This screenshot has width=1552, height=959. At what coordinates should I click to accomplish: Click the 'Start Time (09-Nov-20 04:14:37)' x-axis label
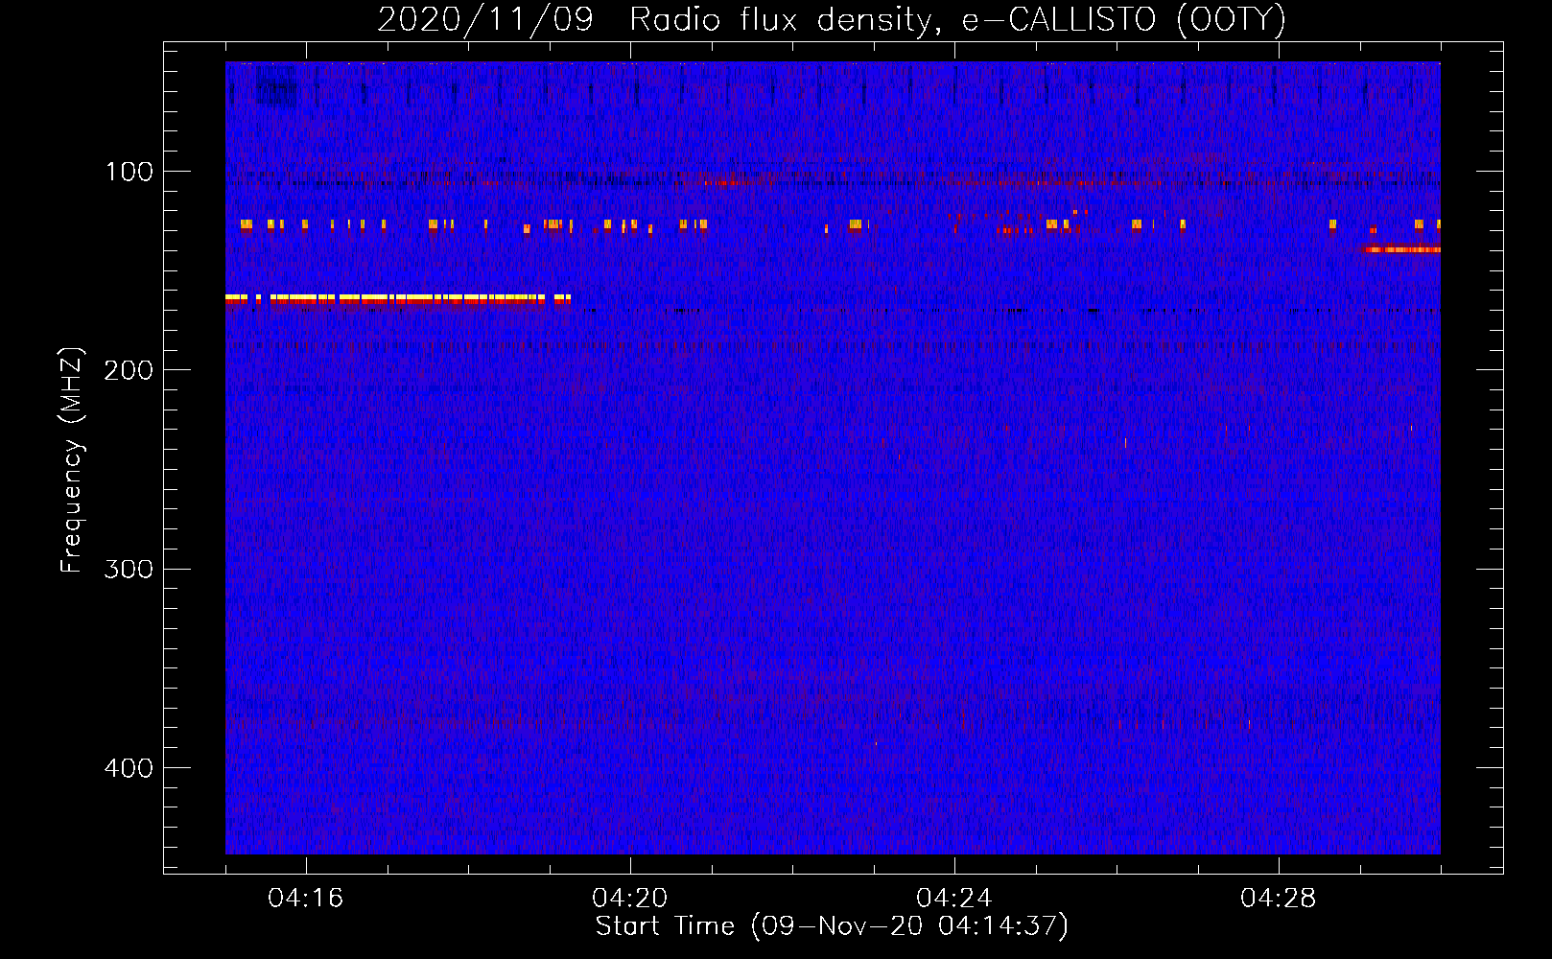(832, 926)
